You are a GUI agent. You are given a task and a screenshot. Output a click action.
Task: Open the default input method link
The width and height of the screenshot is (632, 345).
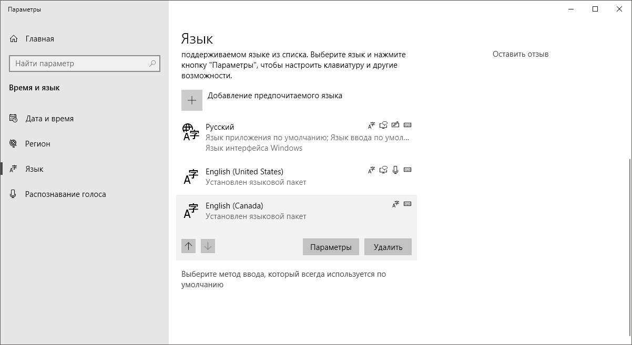pos(284,279)
